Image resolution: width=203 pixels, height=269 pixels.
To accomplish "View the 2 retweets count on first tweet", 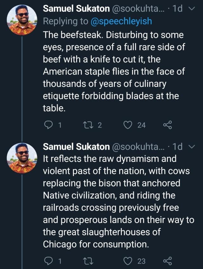I will (100, 125).
